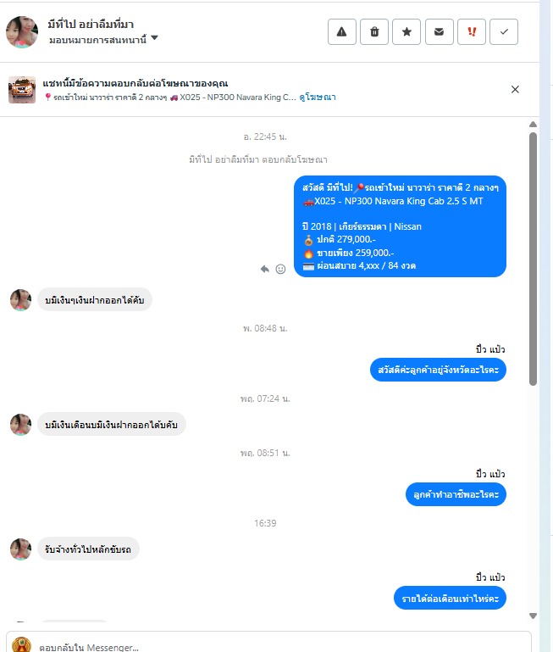Mark conversation done with checkmark
The width and height of the screenshot is (553, 652).
pyautogui.click(x=504, y=31)
